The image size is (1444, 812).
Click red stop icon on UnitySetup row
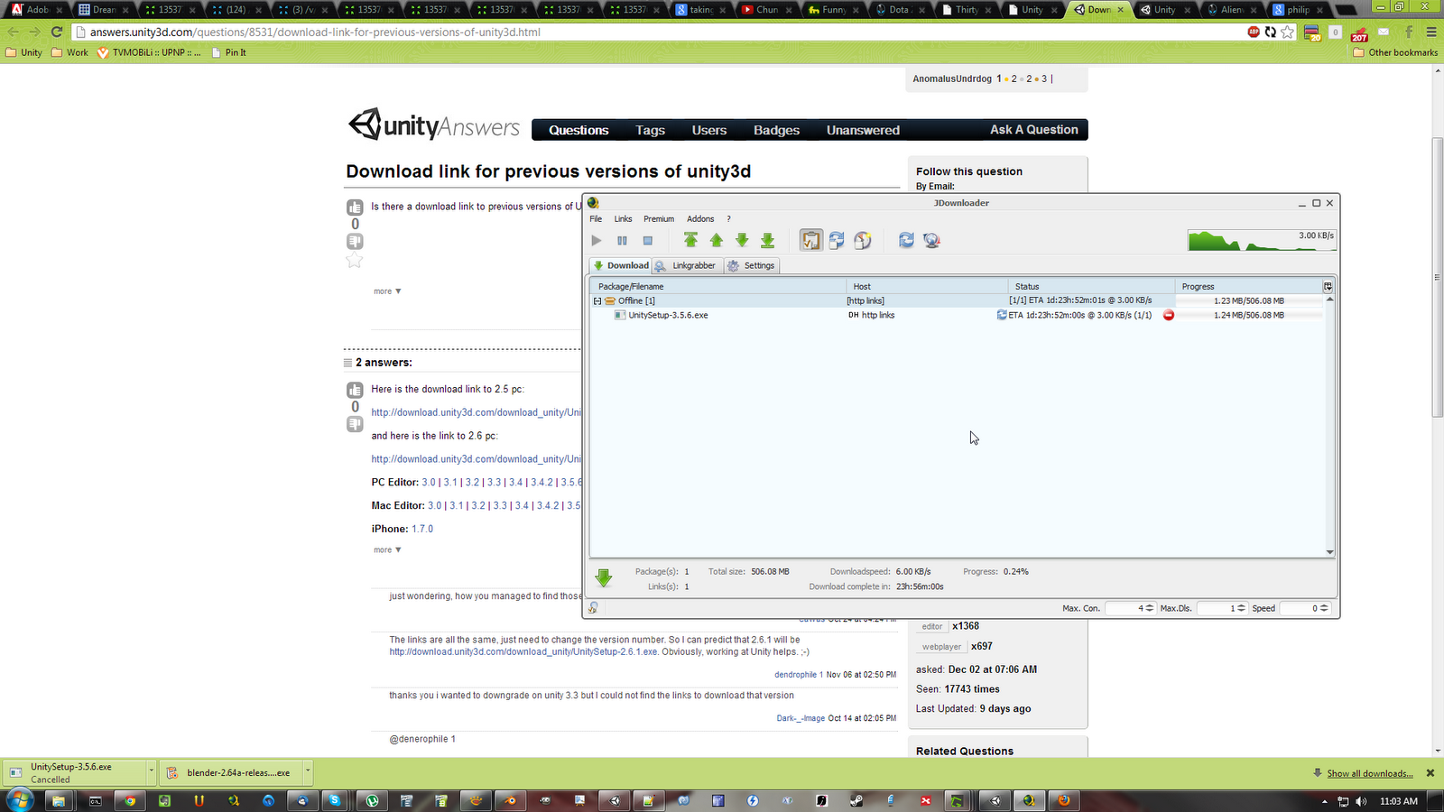pyautogui.click(x=1169, y=316)
